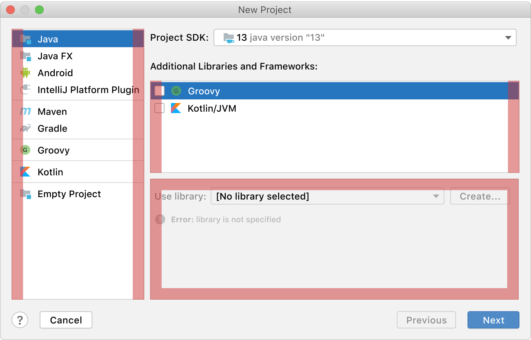Click the Cancel button
This screenshot has height=340, width=531.
[66, 320]
